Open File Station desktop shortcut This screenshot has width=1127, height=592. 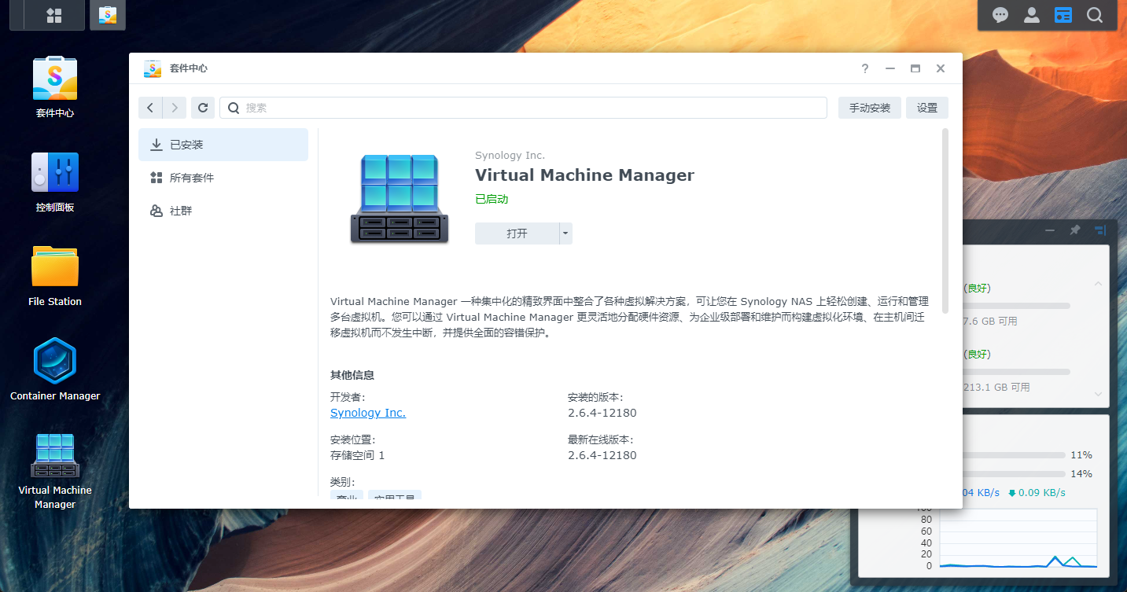click(55, 275)
